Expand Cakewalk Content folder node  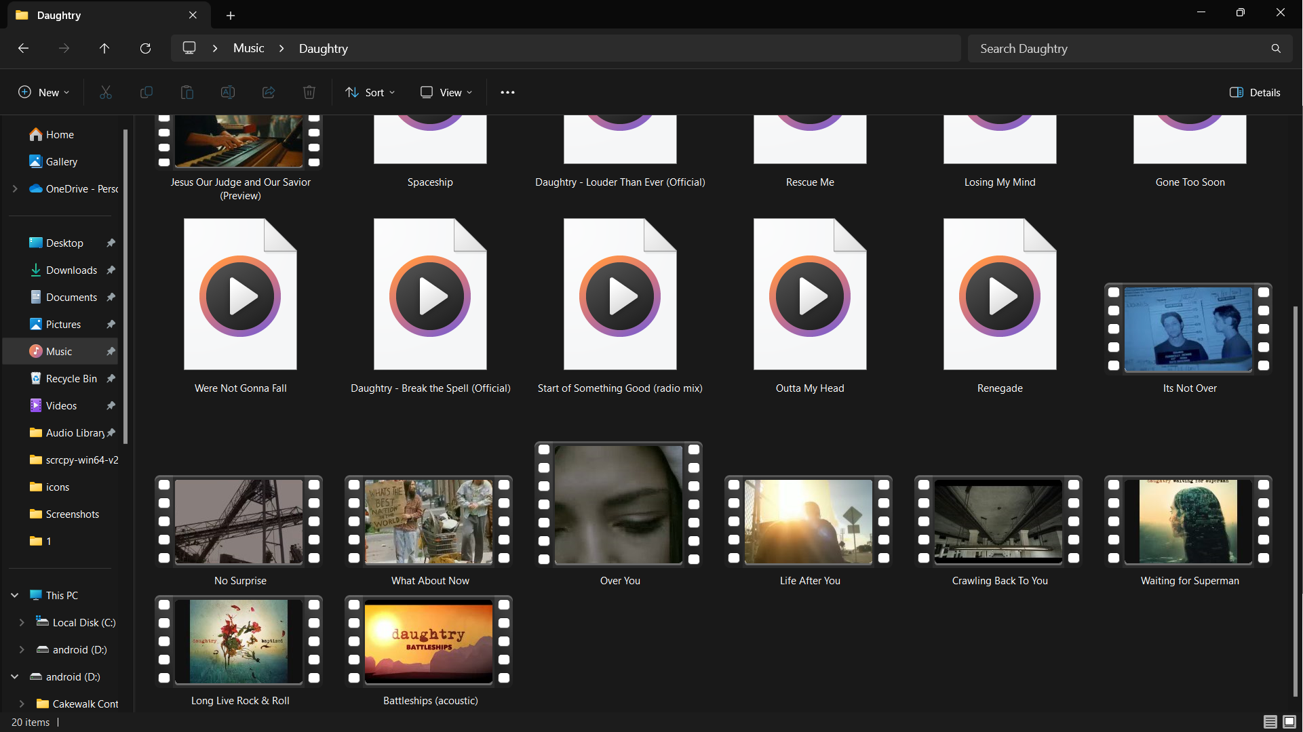tap(22, 704)
